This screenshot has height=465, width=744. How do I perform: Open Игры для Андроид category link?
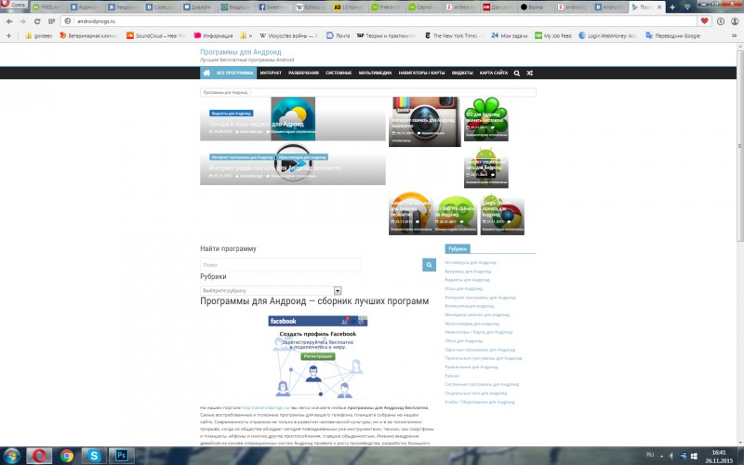(463, 288)
